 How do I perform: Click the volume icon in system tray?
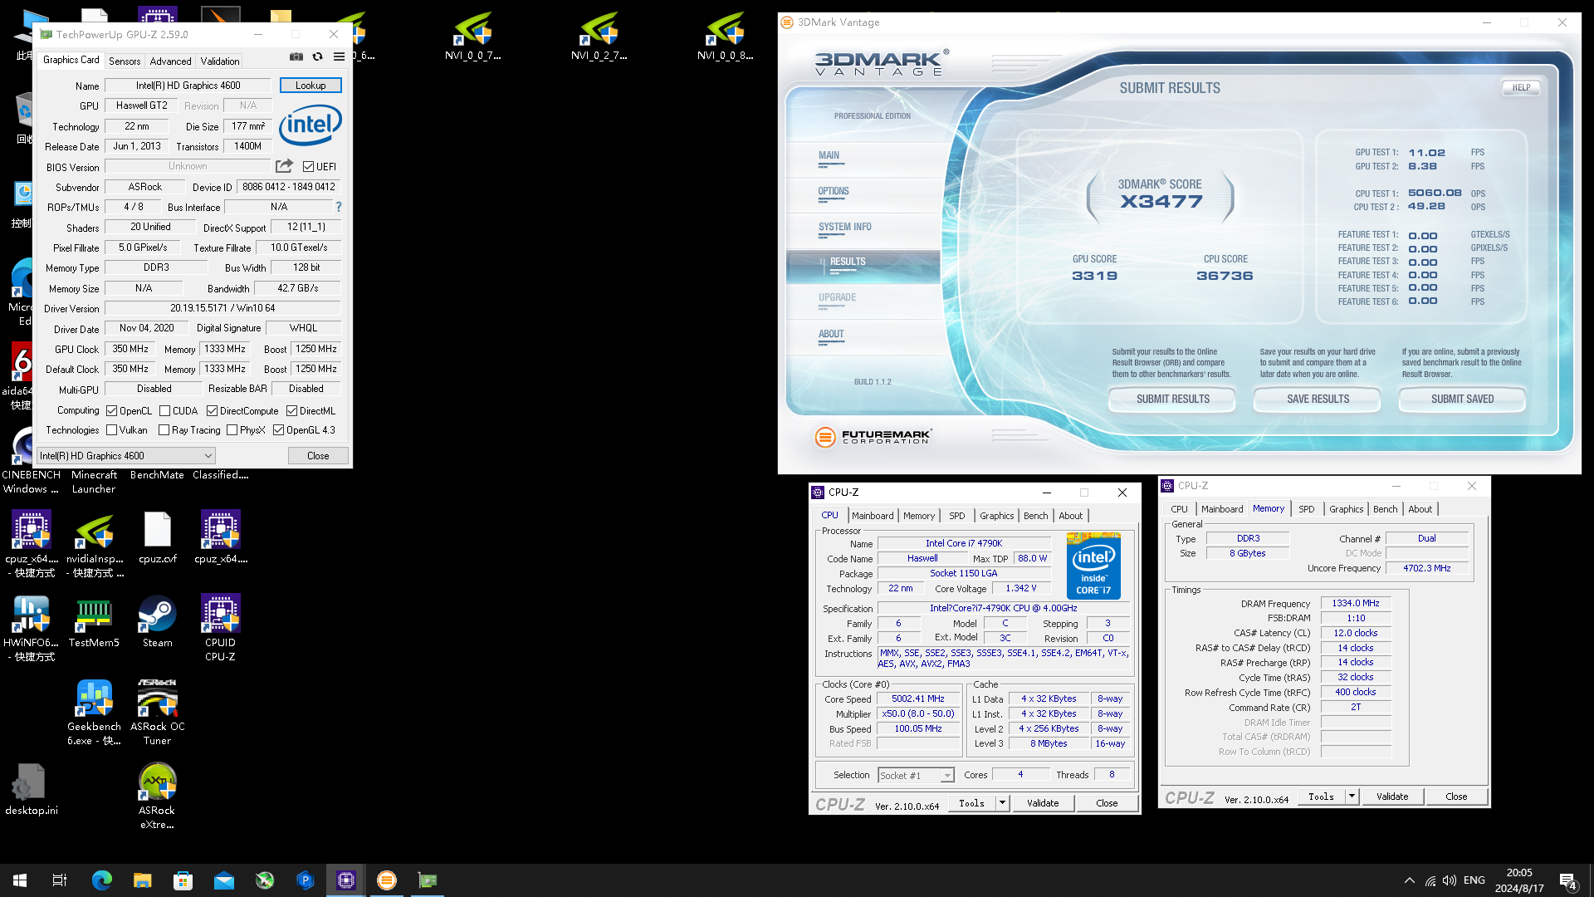click(x=1450, y=880)
